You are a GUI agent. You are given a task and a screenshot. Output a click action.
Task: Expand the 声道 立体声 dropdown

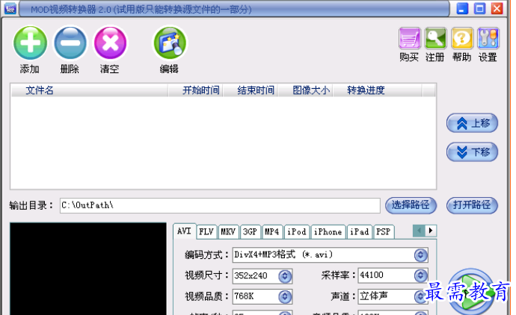[x=420, y=296]
